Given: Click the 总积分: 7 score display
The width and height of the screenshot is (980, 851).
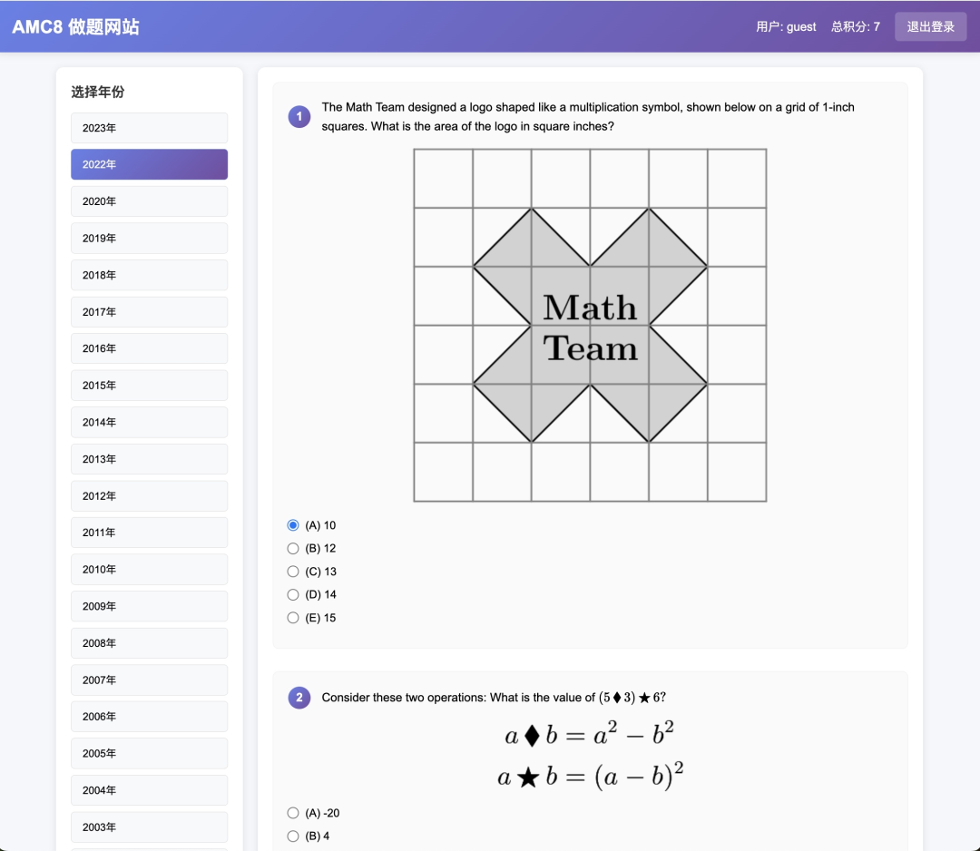Looking at the screenshot, I should click(x=855, y=26).
